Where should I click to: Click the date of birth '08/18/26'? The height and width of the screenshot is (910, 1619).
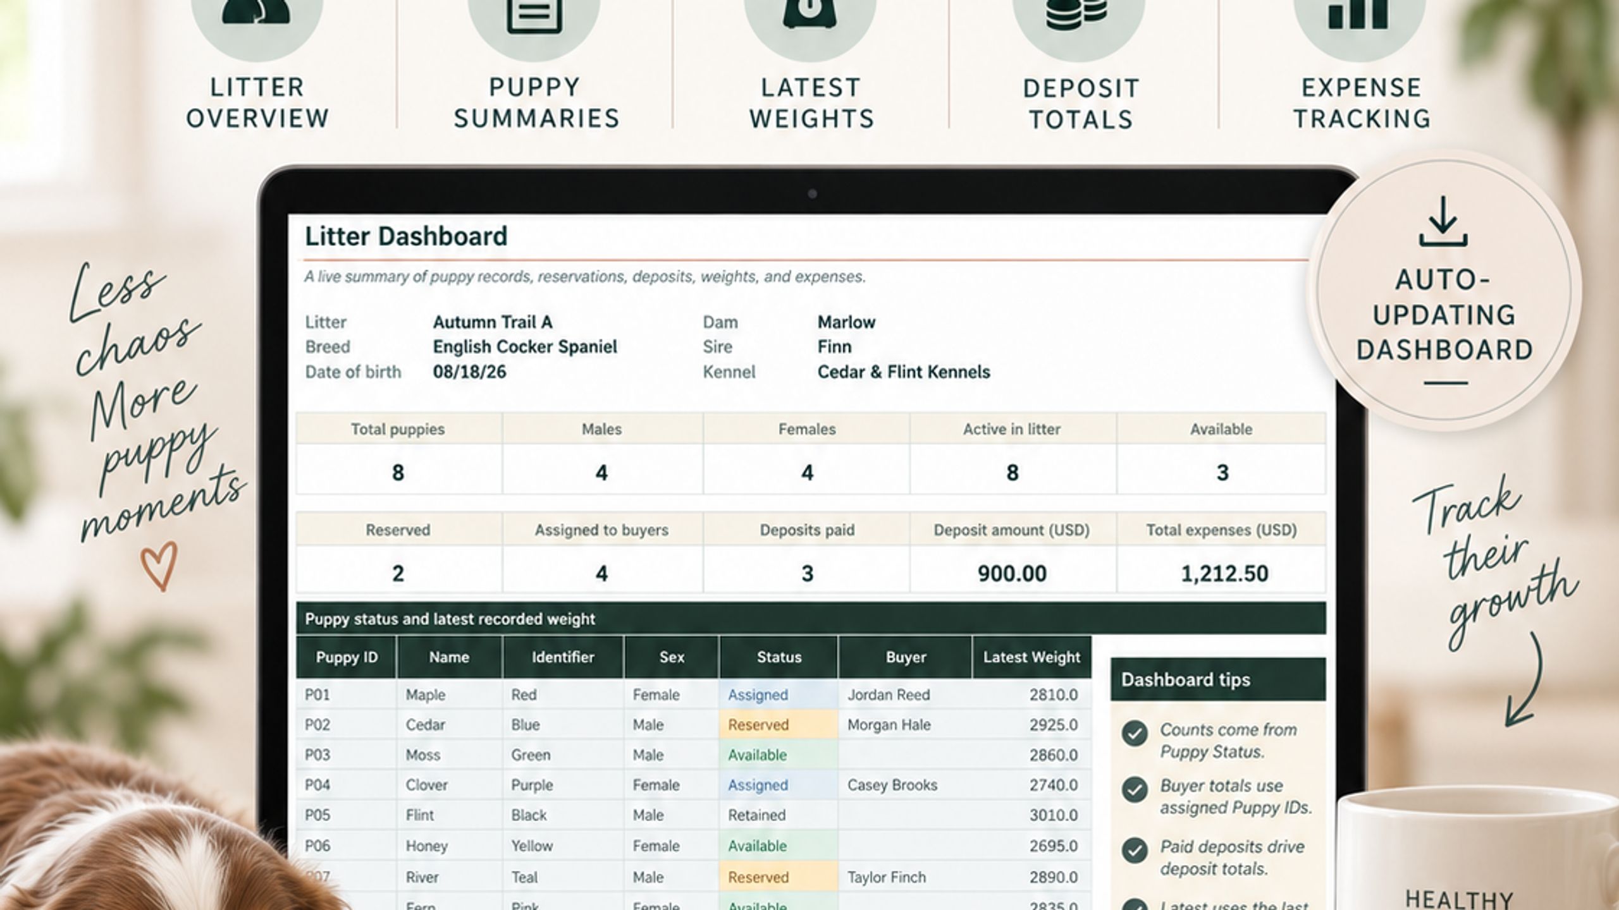point(469,372)
